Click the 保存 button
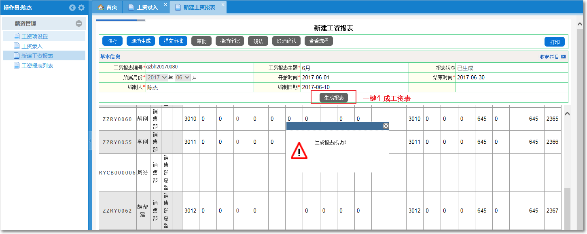The width and height of the screenshot is (587, 234). coord(112,41)
